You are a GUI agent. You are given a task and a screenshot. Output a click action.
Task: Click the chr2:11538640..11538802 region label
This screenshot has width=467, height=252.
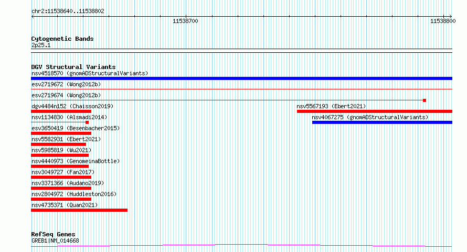pos(68,11)
